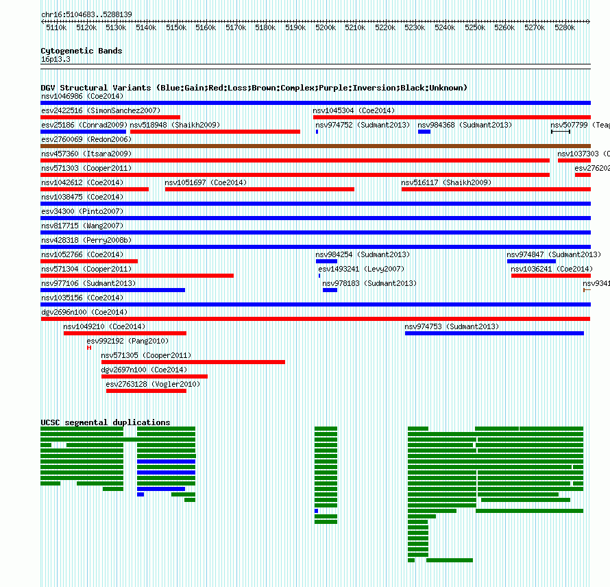
Task: Click nsv516117 (Shaikh2009) label
Action: coord(446,182)
